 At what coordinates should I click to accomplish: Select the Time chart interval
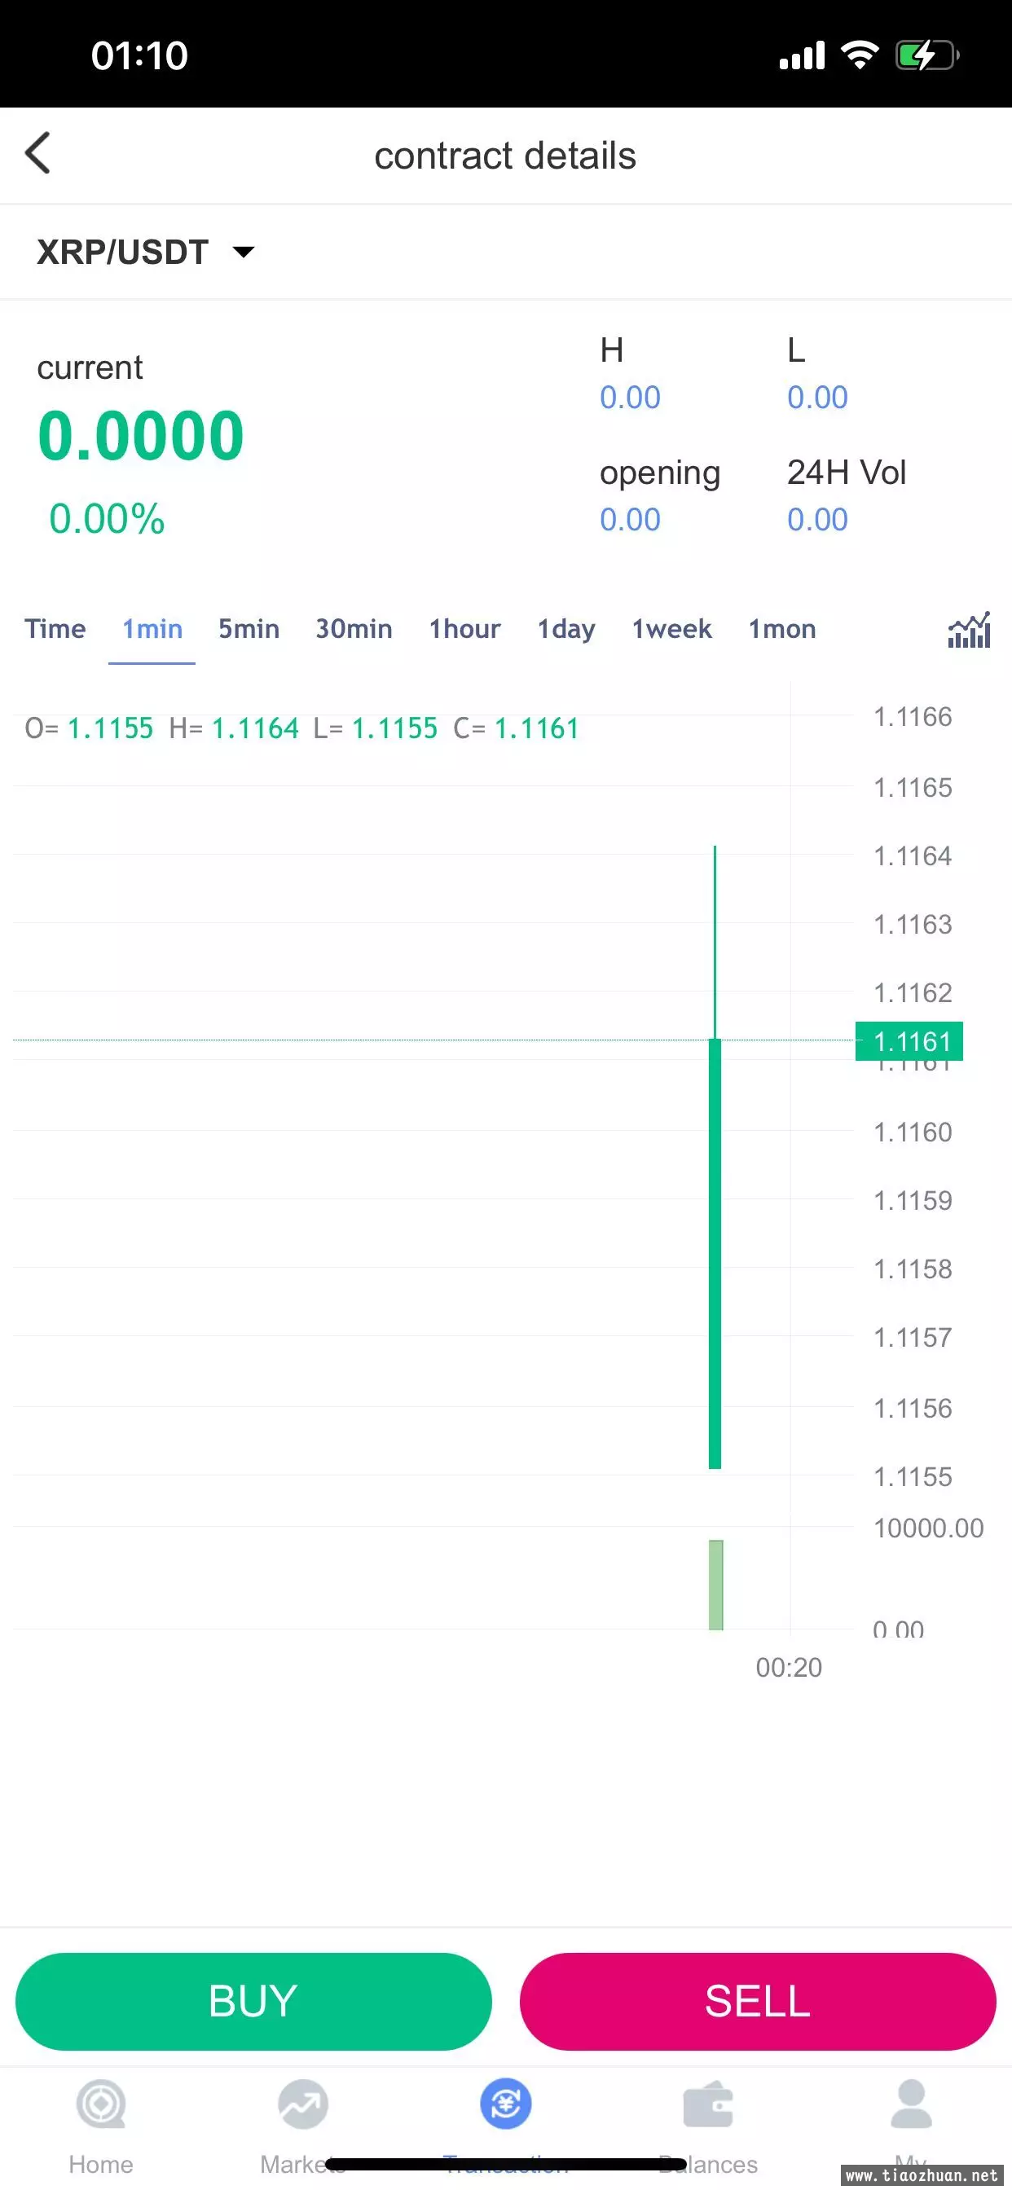pyautogui.click(x=55, y=629)
